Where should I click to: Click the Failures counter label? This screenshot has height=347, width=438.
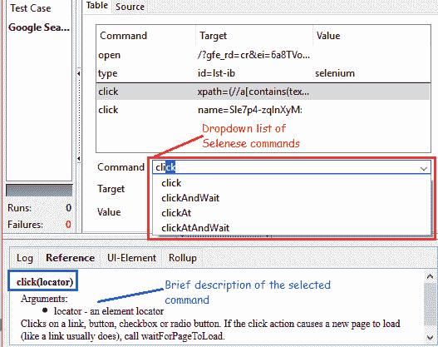pos(25,225)
